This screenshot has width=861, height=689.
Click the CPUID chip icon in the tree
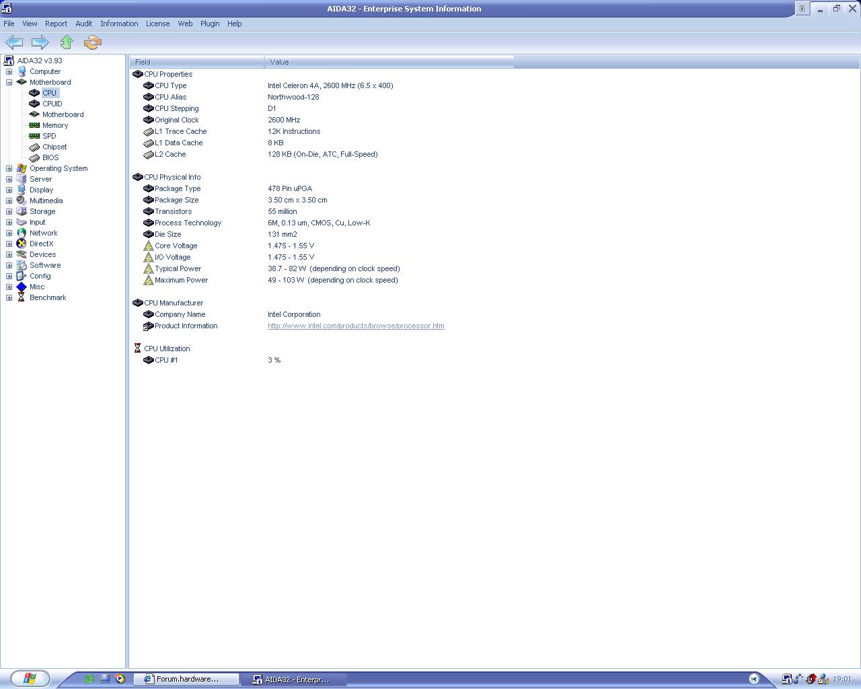(34, 104)
